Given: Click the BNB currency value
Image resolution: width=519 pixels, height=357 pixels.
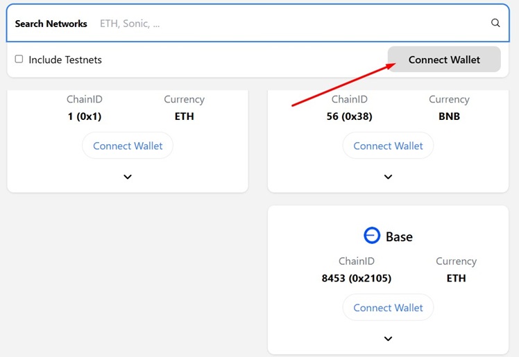Looking at the screenshot, I should point(449,116).
